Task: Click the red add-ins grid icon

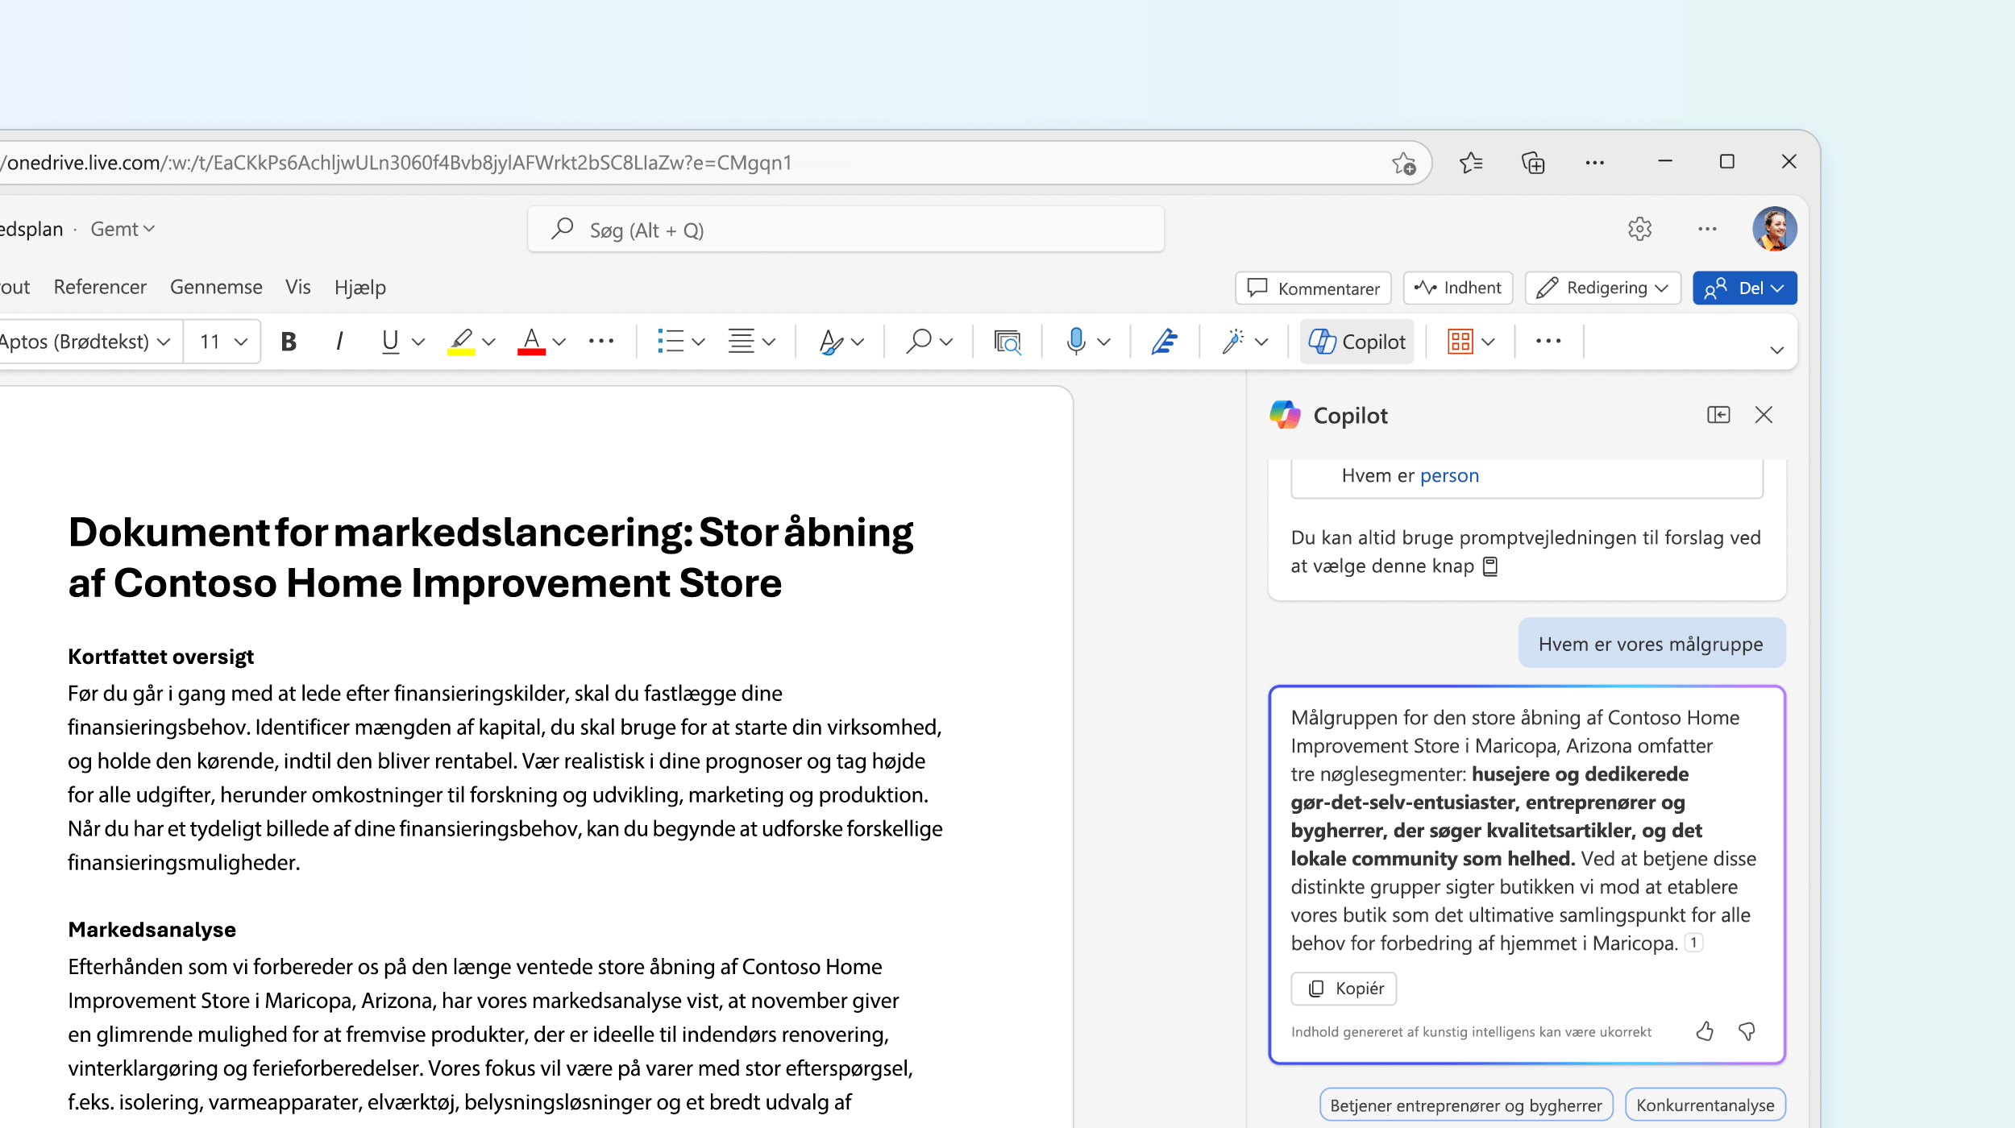Action: (1460, 342)
